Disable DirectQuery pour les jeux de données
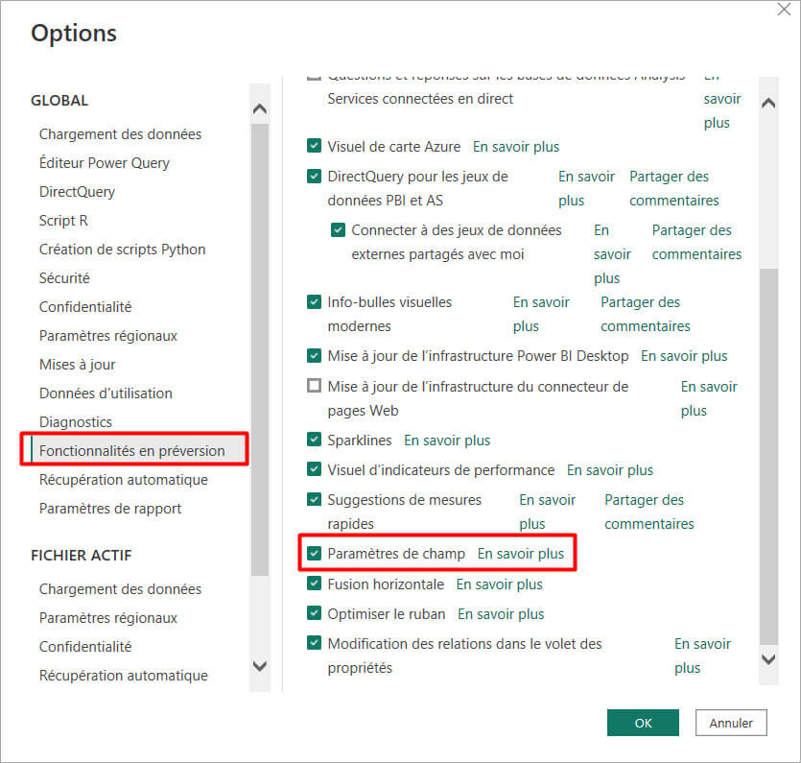801x763 pixels. (x=314, y=176)
